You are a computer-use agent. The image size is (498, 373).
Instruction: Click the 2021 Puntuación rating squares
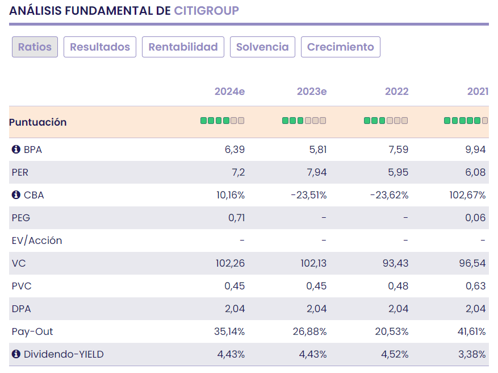coord(466,121)
